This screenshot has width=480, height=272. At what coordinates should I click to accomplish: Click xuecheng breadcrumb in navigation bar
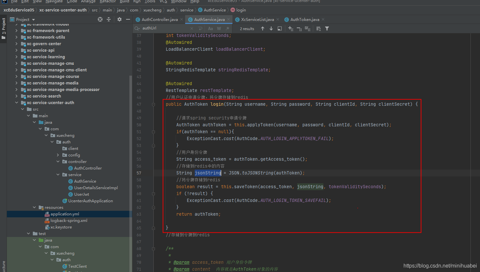tap(152, 10)
